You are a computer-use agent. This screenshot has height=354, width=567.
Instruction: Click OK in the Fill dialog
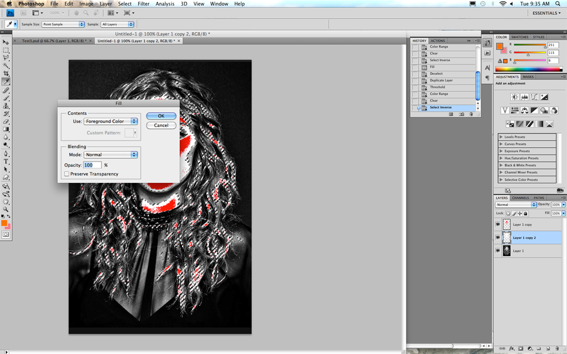tap(161, 116)
